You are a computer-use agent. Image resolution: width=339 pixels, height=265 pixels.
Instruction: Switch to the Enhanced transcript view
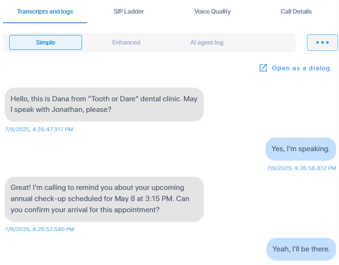point(126,43)
